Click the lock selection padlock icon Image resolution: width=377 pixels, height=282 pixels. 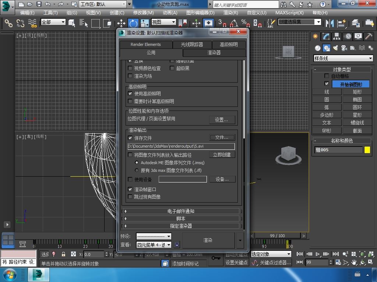coord(63,254)
